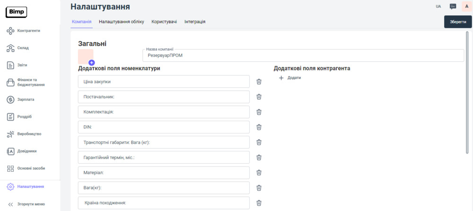Delete the 'Країна походження:' field
Screen dimensions: 473x211
tap(259, 203)
